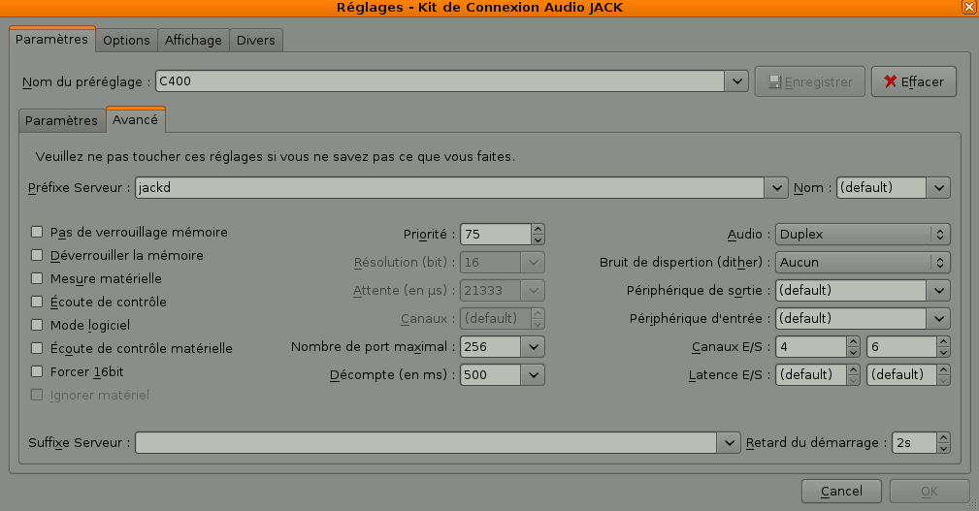
Task: Click the preset name field containing C400
Action: [x=441, y=81]
